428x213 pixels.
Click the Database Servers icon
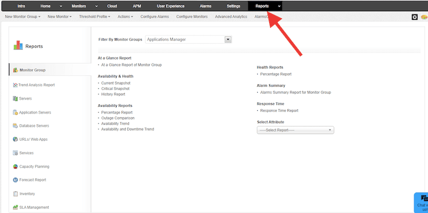(16, 126)
